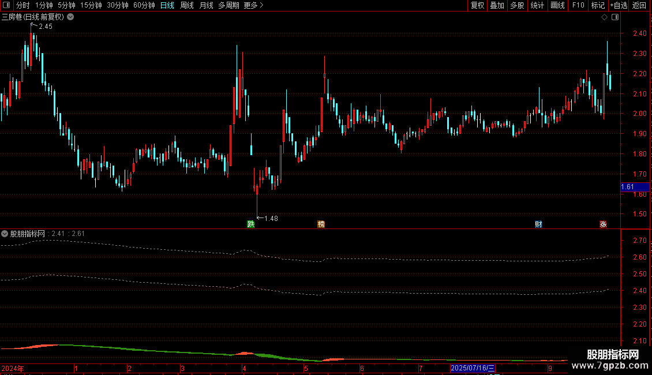
Task: Click the 股朋指标网 indicator name
Action: tap(28, 234)
